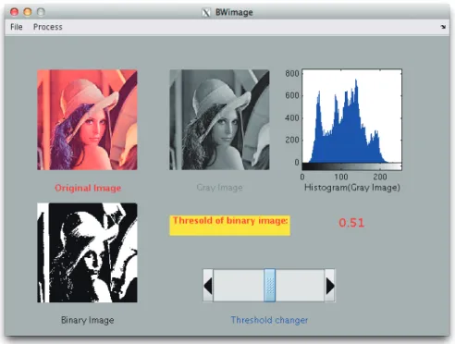Click the black-and-white binary image
Screen dimensions: 455x344
87,252
